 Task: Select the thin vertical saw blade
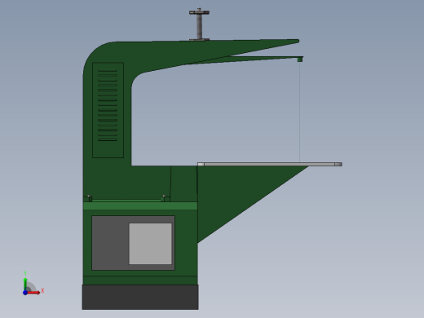(x=300, y=112)
